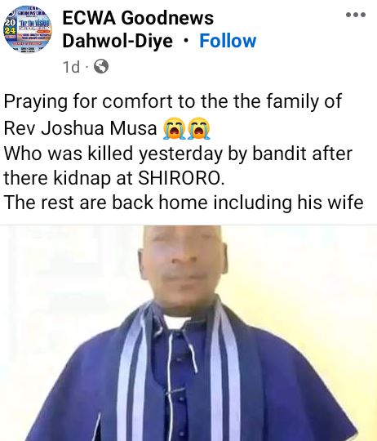Click the post text mentioning Rev Joshua Musa
The image size is (377, 441).
click(x=80, y=128)
